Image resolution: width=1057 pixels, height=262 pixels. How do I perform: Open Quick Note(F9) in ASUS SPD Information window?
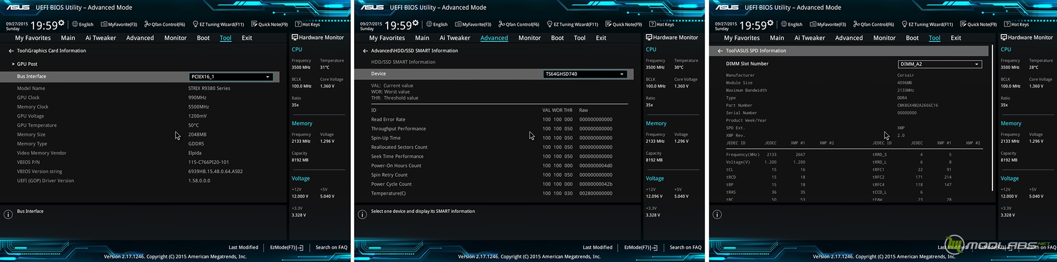979,24
